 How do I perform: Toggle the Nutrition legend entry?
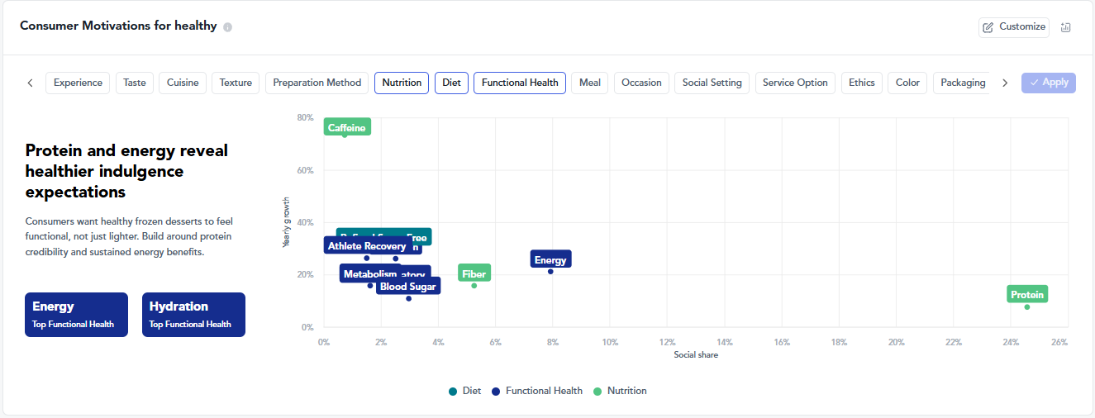pyautogui.click(x=621, y=391)
